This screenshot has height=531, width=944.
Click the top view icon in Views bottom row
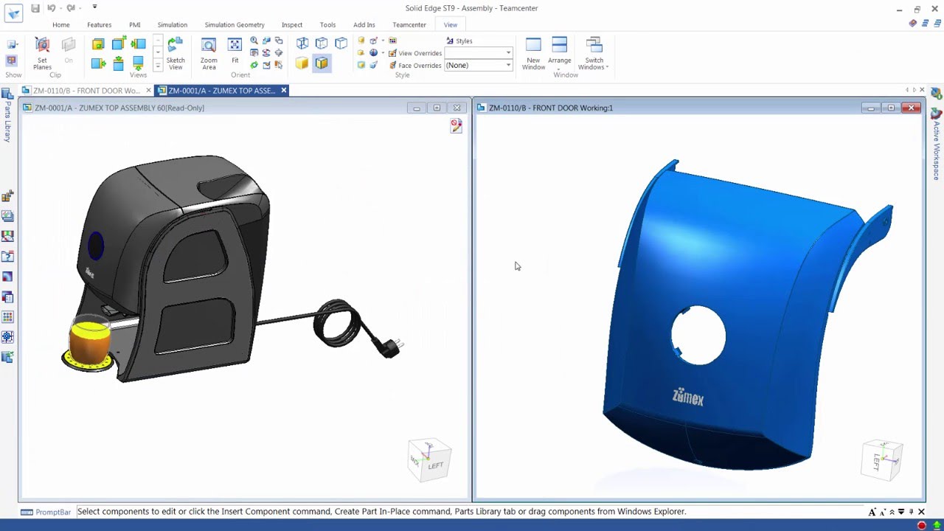pyautogui.click(x=118, y=63)
